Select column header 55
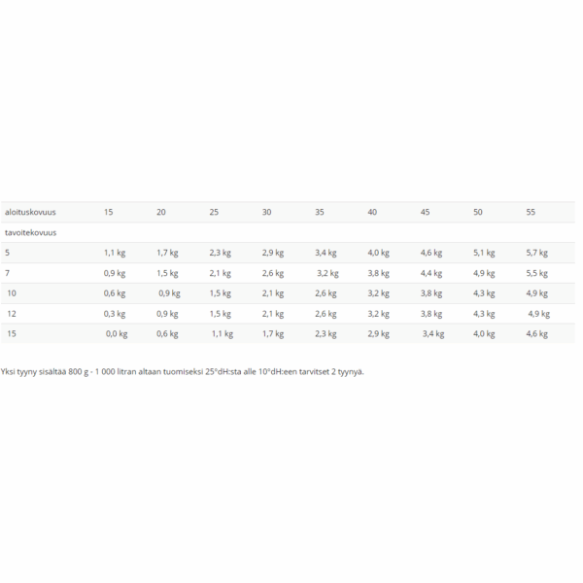Image resolution: width=583 pixels, height=583 pixels. coord(531,212)
